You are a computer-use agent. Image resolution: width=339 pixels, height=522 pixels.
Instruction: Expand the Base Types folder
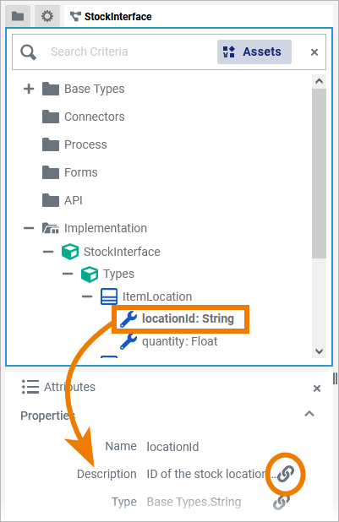(x=29, y=89)
